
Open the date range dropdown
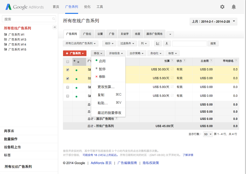coord(213,21)
